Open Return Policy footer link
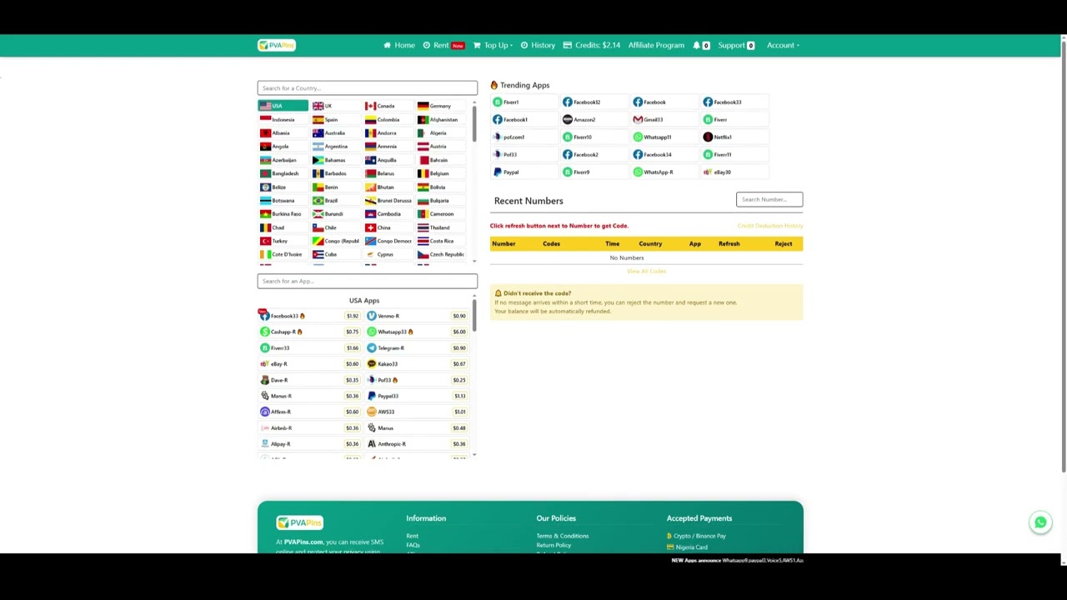 (x=554, y=545)
